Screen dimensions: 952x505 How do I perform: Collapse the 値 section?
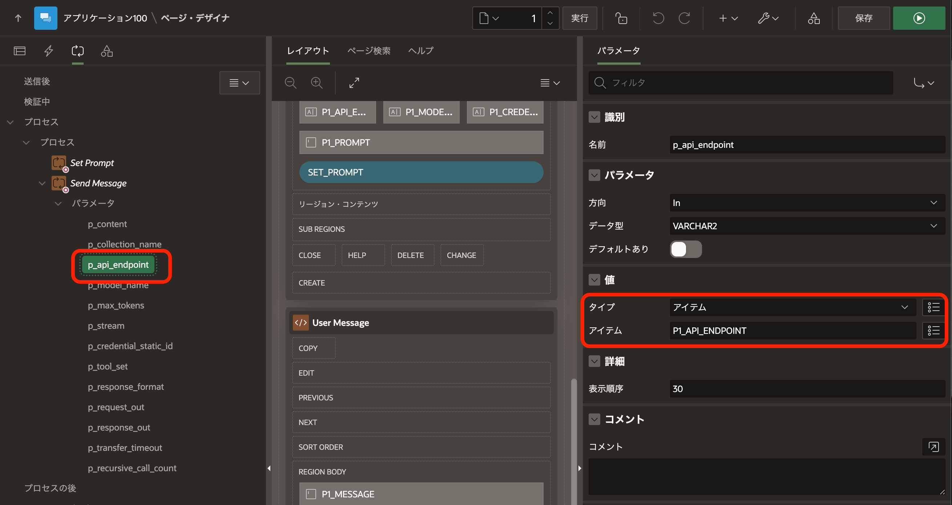[x=594, y=280]
